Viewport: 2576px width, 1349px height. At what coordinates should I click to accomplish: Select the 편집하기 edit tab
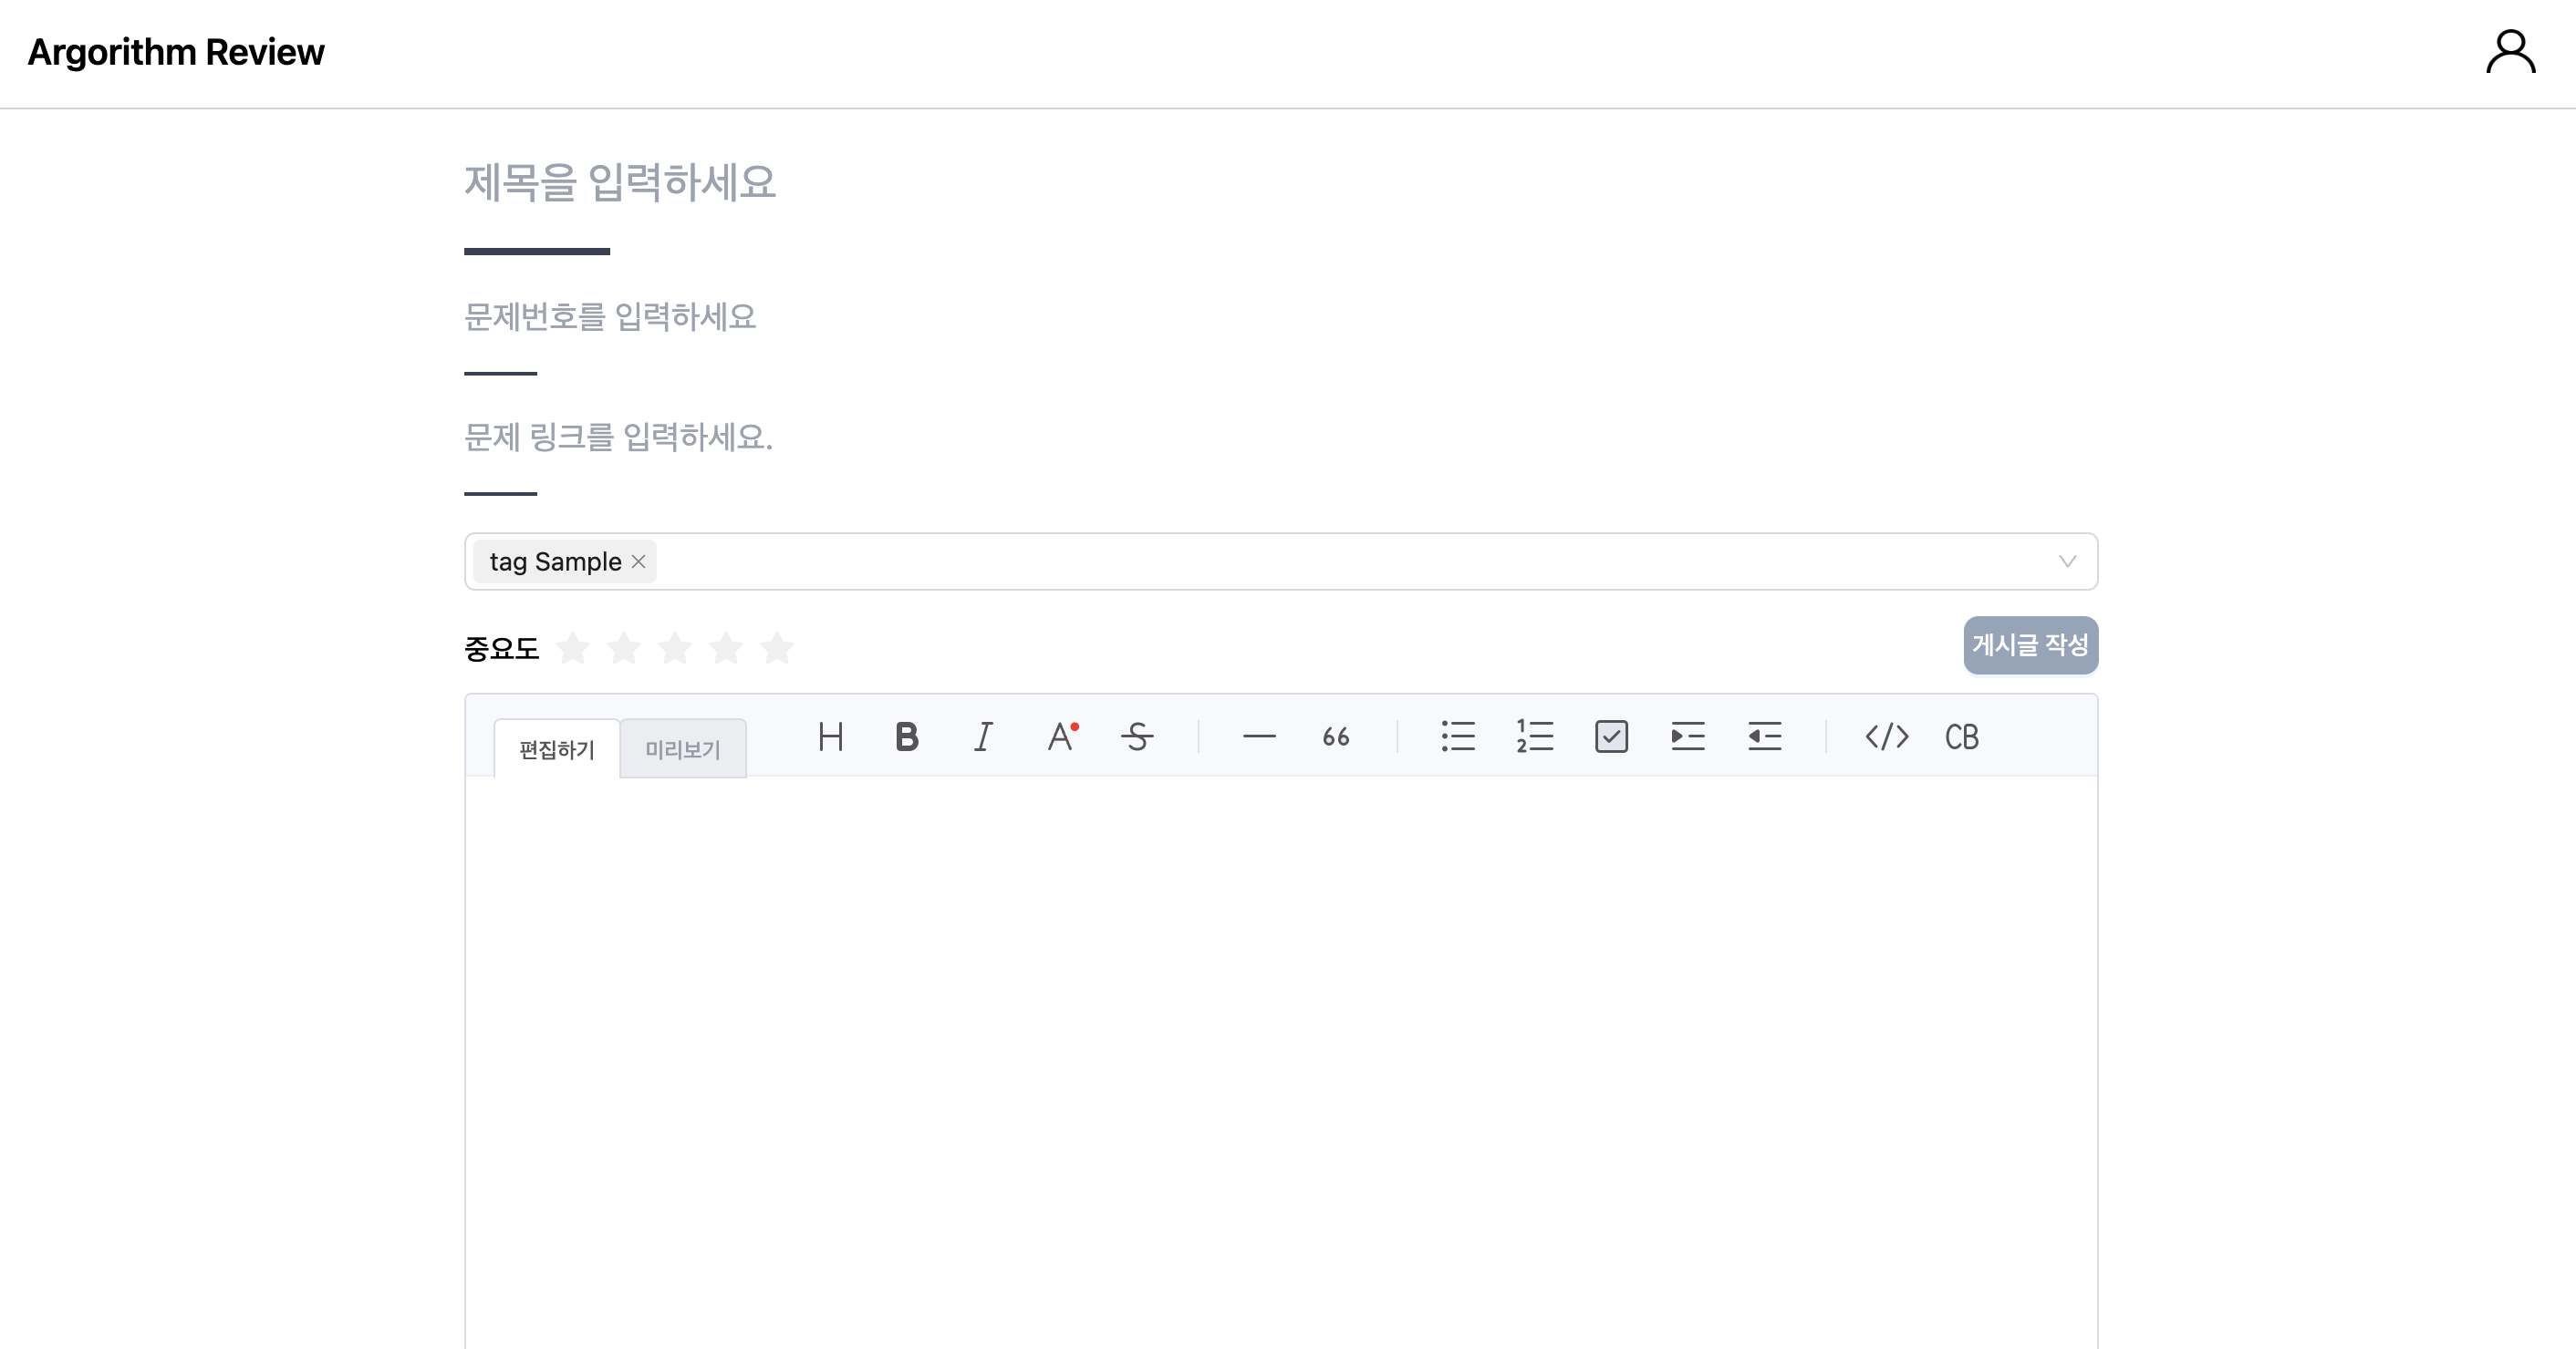(x=557, y=749)
